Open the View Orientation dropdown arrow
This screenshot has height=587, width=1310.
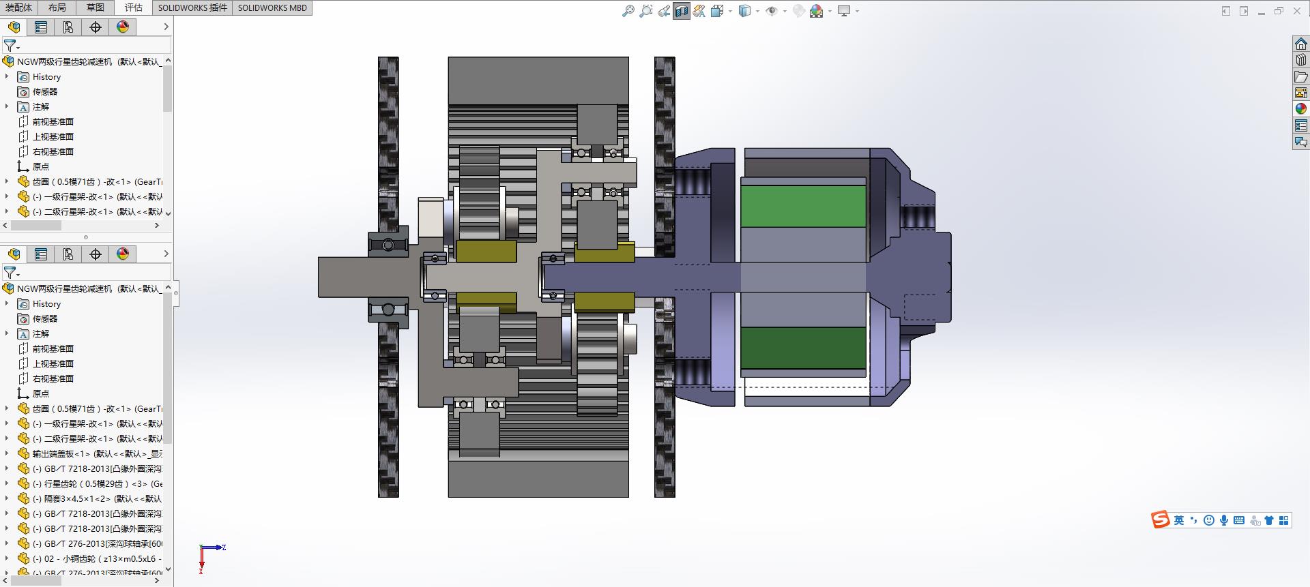[730, 11]
